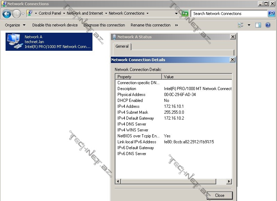Click the horizontal scrollbar right arrow
The image size is (277, 201).
(x=229, y=181)
